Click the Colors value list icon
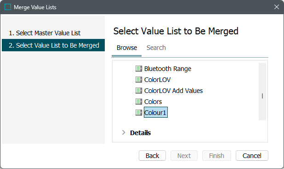 click(139, 102)
